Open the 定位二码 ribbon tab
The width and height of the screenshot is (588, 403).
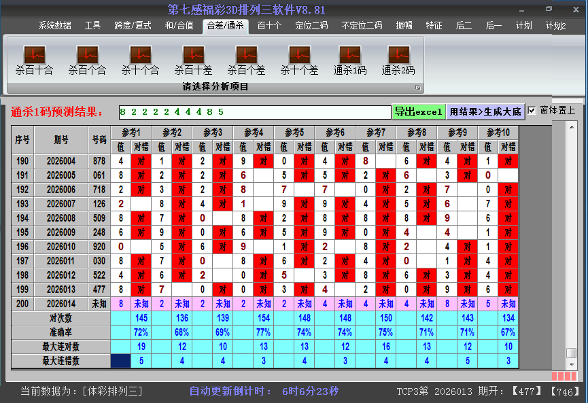[311, 26]
